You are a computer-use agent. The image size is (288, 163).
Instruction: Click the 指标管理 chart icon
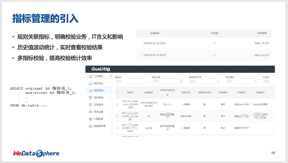click(91, 91)
